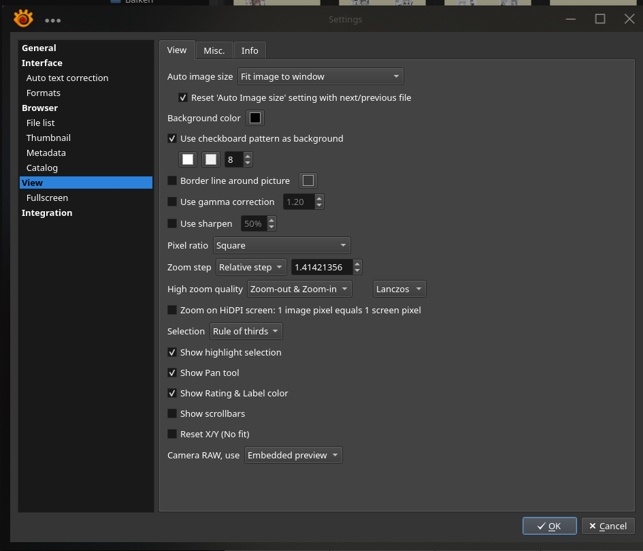Expand Camera RAW Embedded preview dropdown

[x=293, y=455]
